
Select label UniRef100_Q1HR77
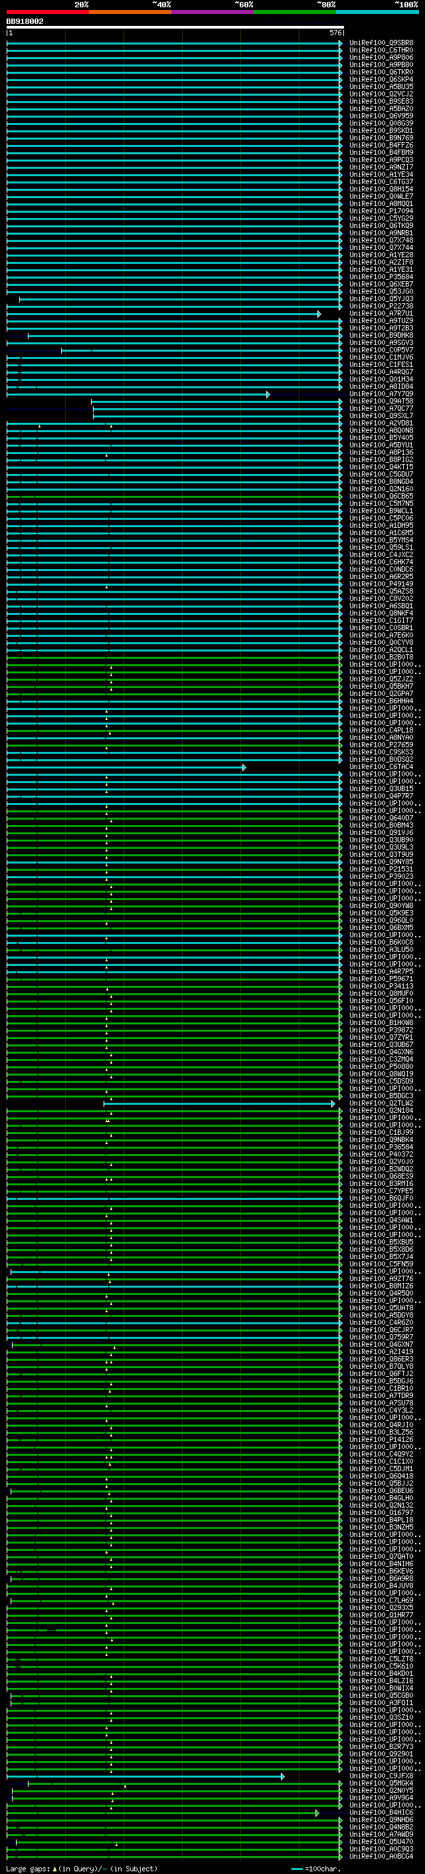pos(381,1615)
